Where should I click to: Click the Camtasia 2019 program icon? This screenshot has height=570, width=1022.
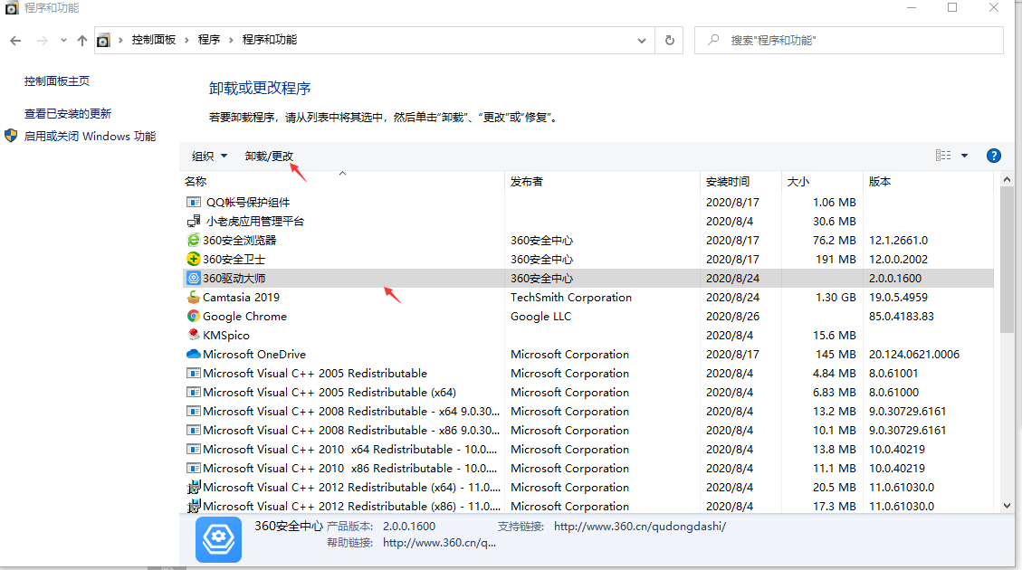pos(193,297)
